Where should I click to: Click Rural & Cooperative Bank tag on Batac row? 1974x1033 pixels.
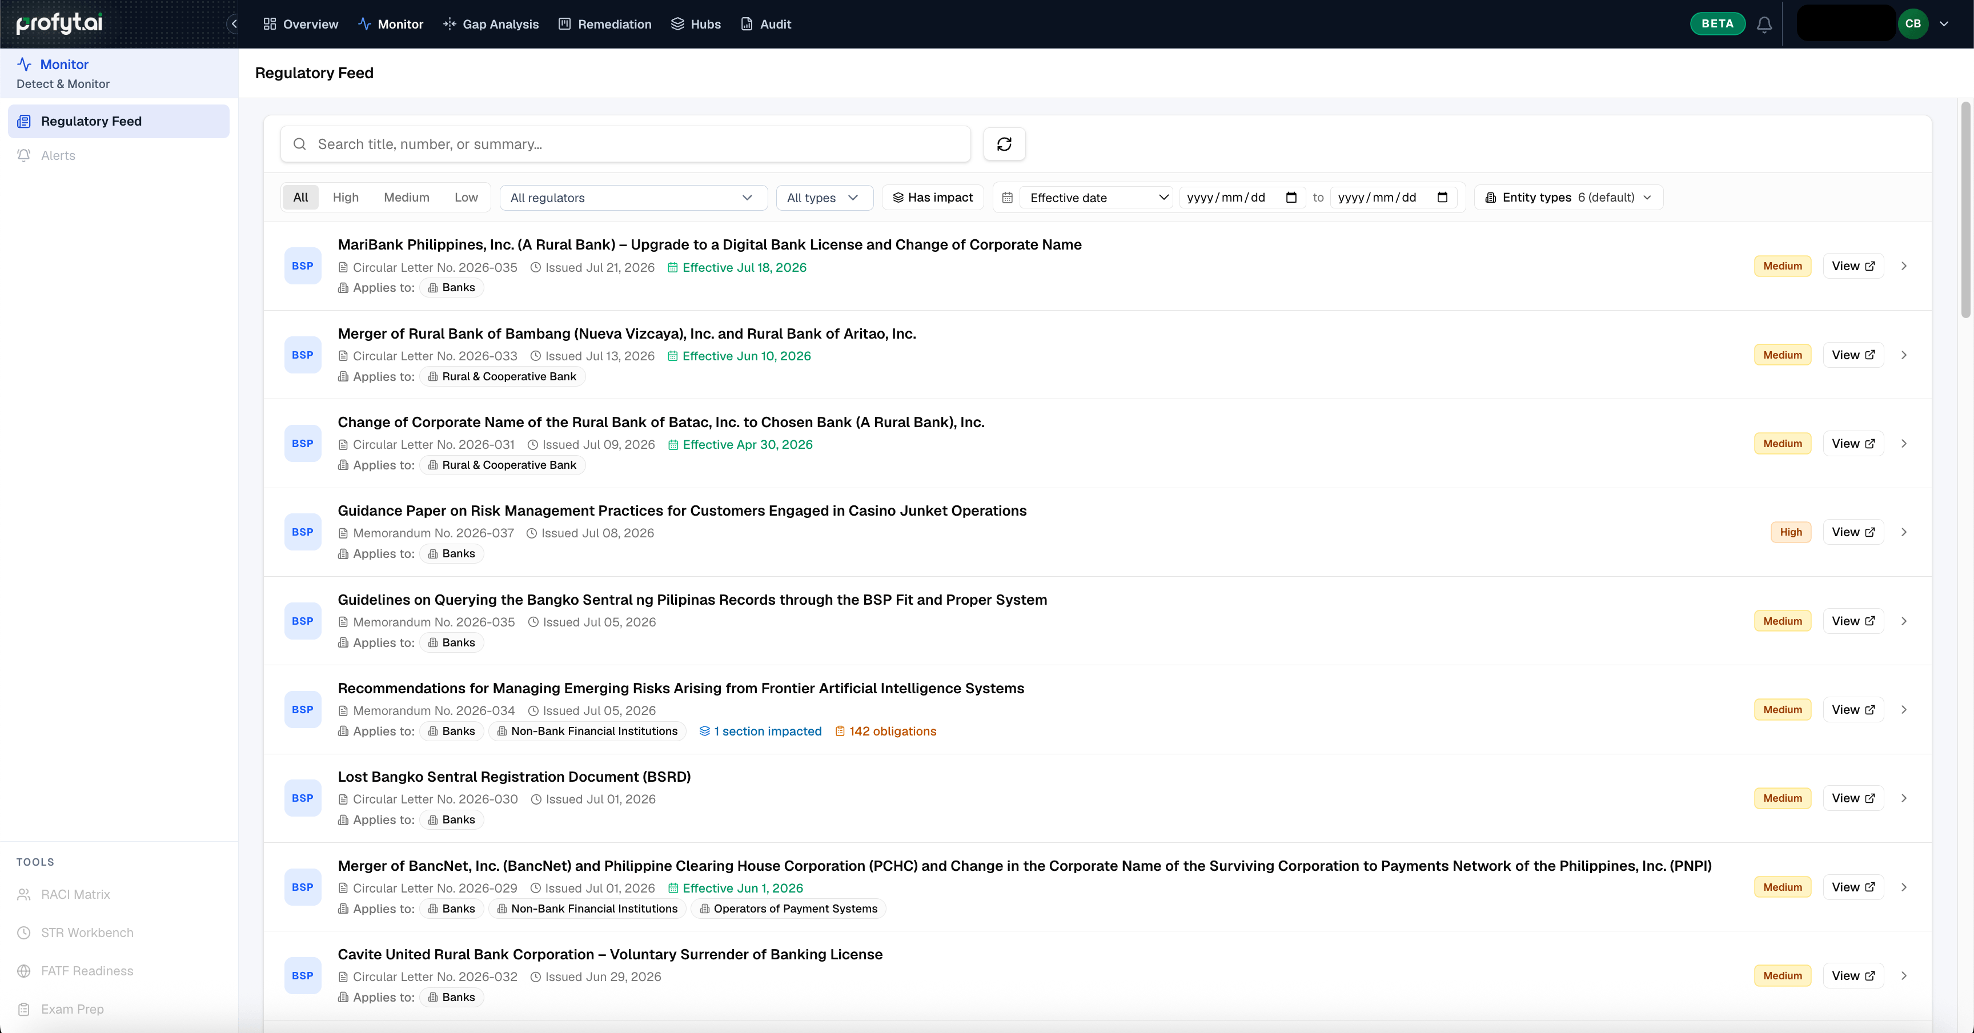coord(502,465)
